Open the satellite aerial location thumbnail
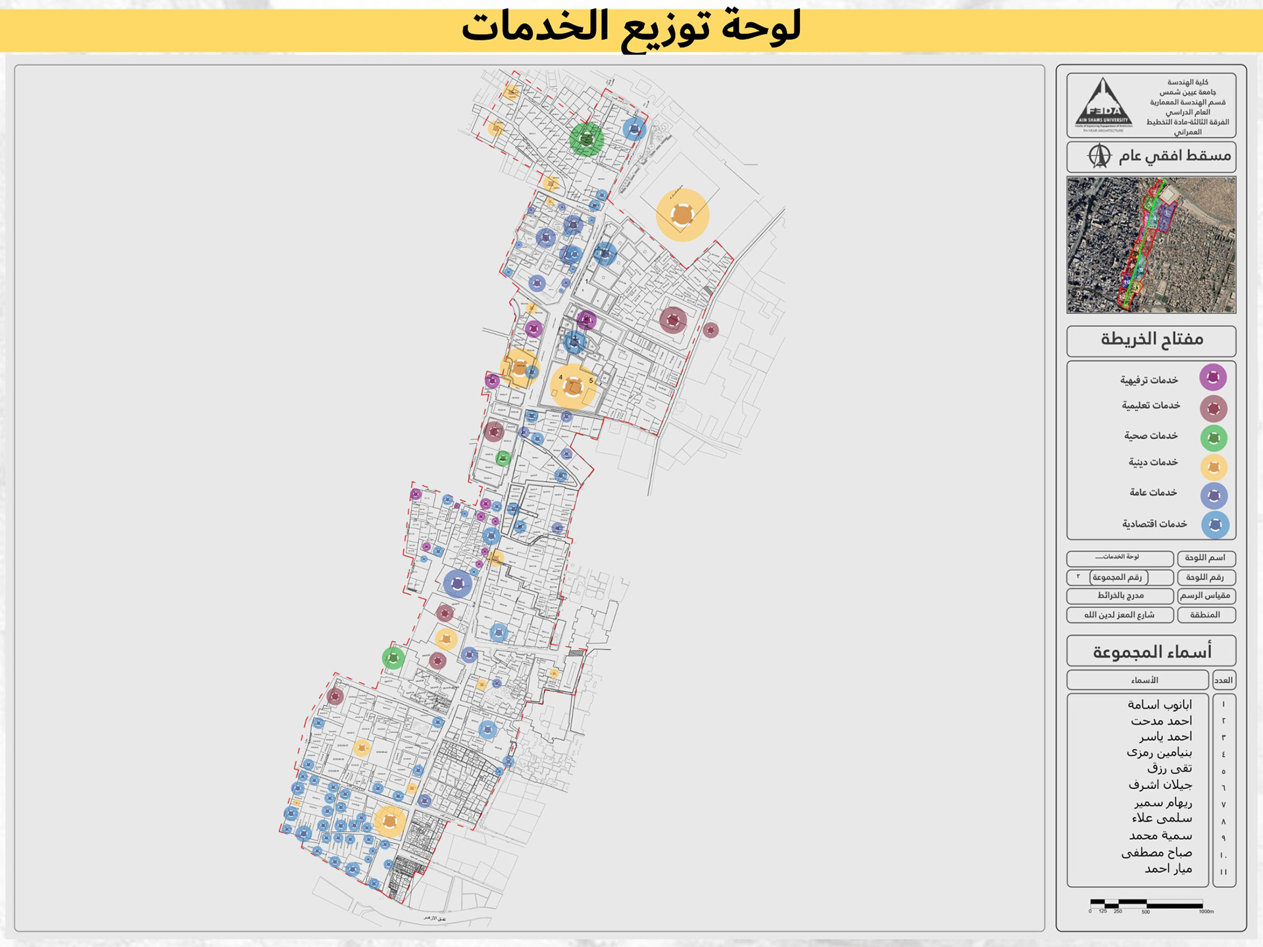 coord(1151,245)
